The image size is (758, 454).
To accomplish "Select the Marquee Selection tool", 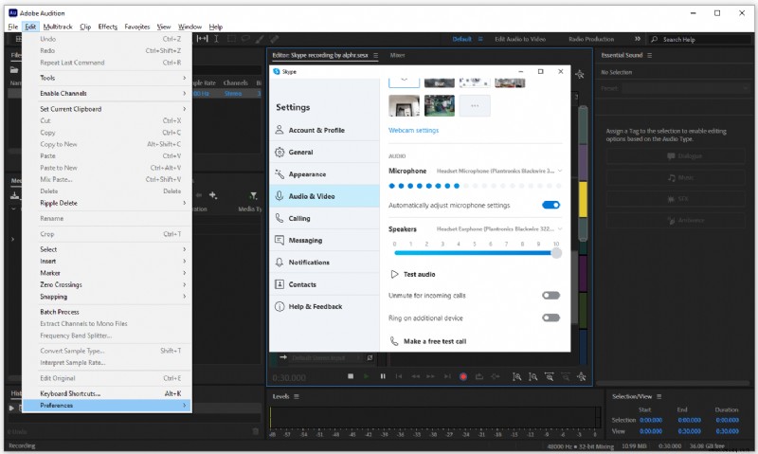I will (231, 39).
